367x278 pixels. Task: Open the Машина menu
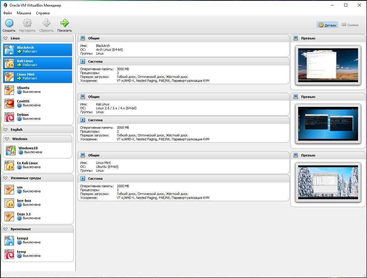coord(24,13)
